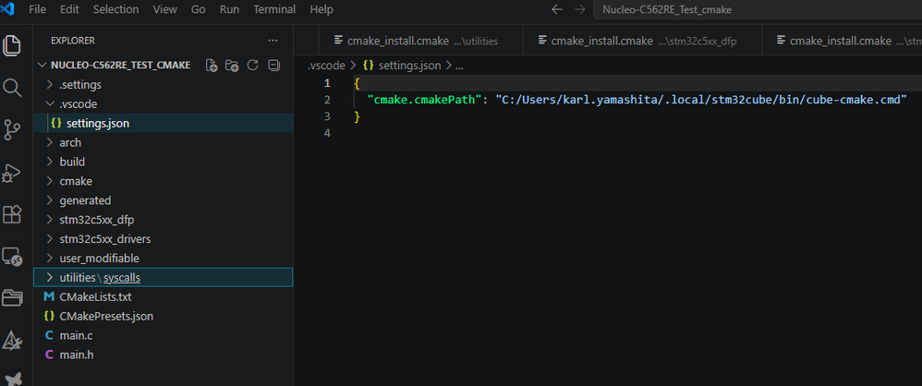Switch to cmake_install.cmake utilities tab
Screen dimensions: 922x386
(x=420, y=41)
